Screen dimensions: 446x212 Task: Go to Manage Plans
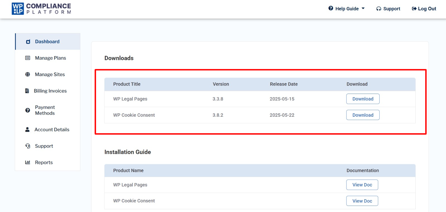[x=48, y=58]
